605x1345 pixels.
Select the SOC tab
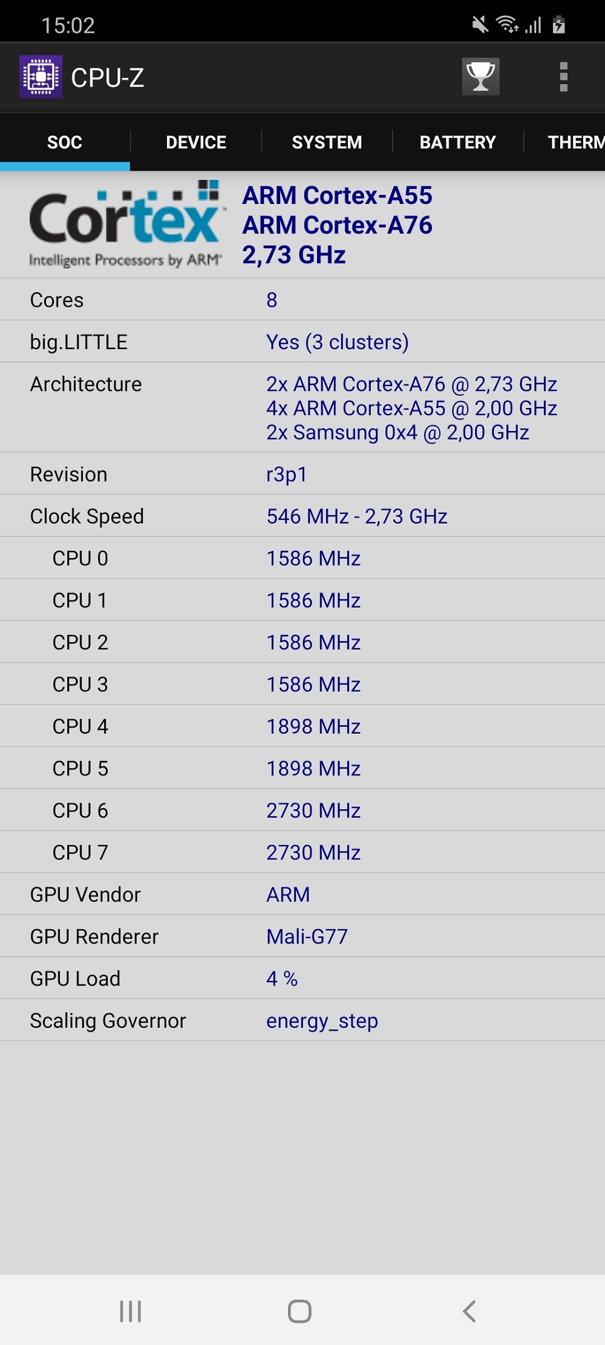click(65, 142)
